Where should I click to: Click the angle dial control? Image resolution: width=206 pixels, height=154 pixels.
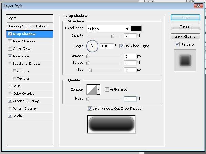click(92, 46)
